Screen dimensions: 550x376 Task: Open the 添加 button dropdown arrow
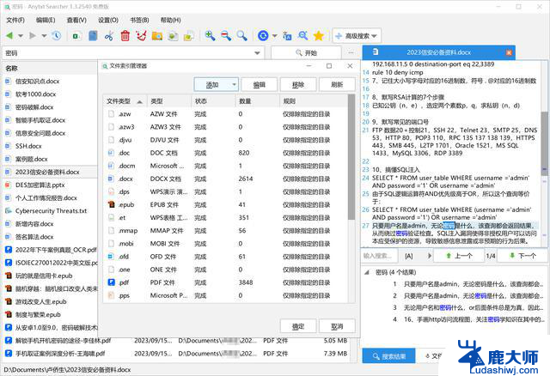pos(234,84)
